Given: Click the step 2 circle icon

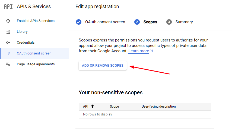Looking at the screenshot, I should [x=137, y=22].
